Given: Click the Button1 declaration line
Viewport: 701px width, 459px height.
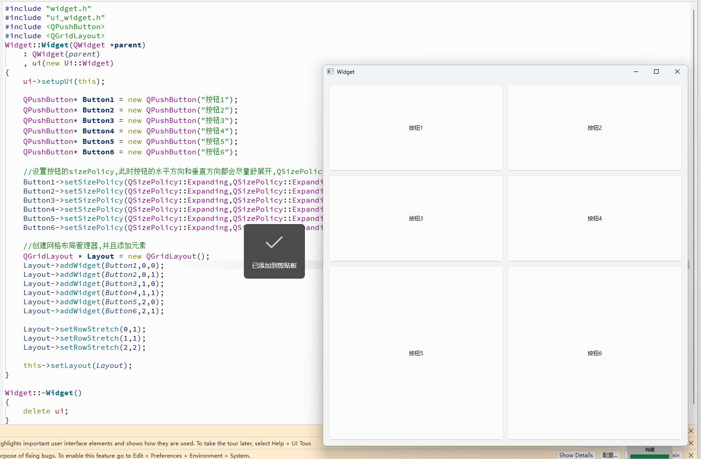Looking at the screenshot, I should click(130, 99).
